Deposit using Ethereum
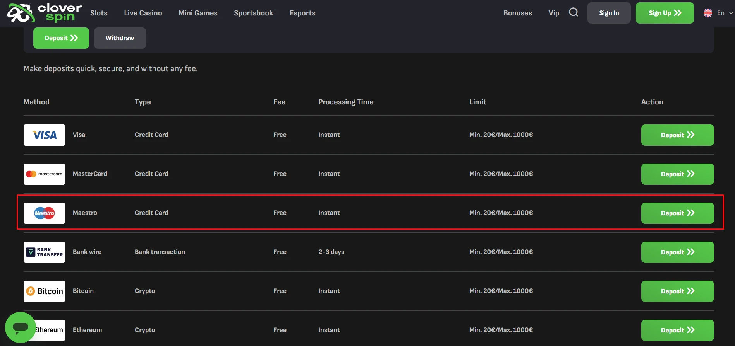 click(678, 330)
